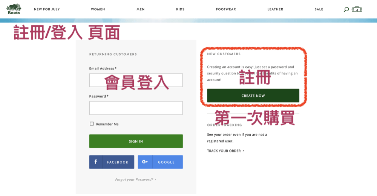Image resolution: width=377 pixels, height=196 pixels.
Task: Open the New For July menu
Action: [47, 9]
